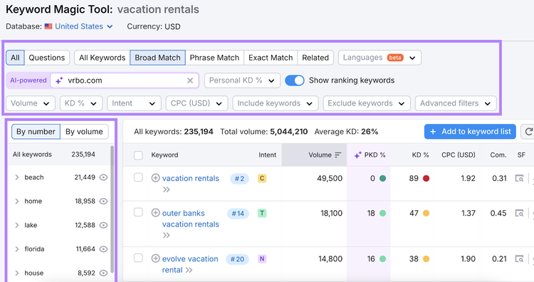Open outer banks vacation rentals link

(190, 219)
